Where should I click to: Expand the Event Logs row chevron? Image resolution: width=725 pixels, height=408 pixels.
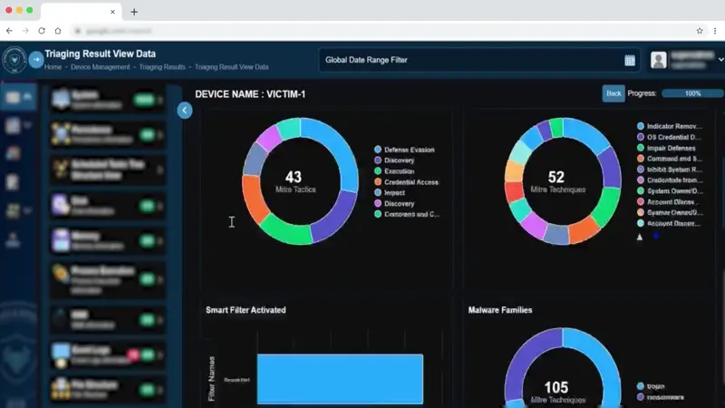(x=160, y=355)
